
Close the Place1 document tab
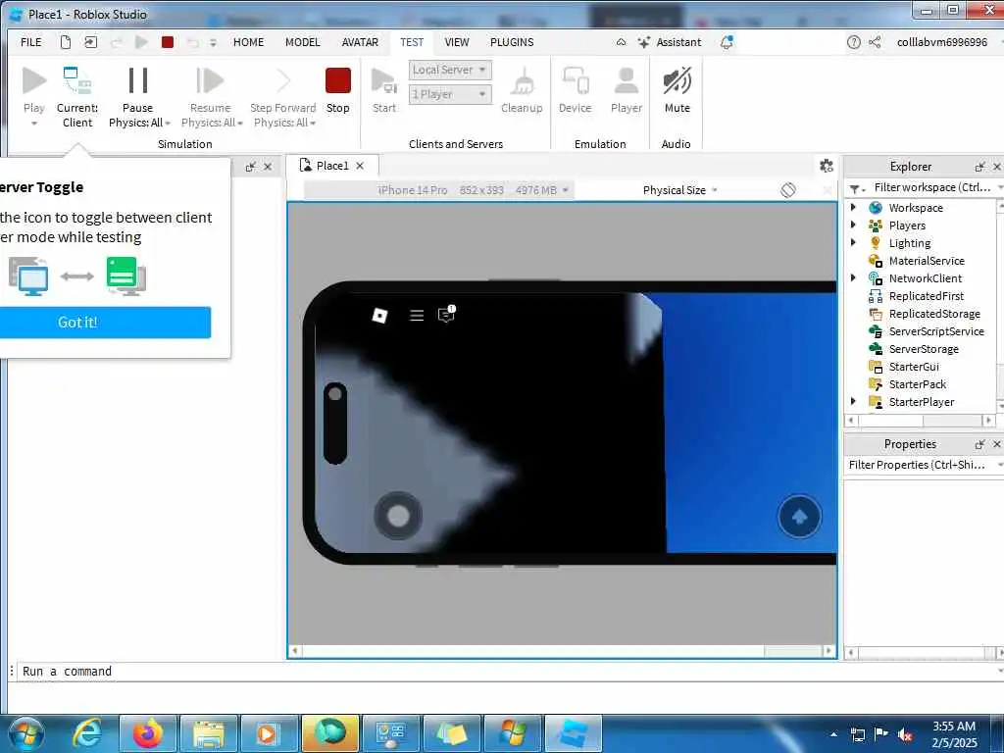point(360,166)
